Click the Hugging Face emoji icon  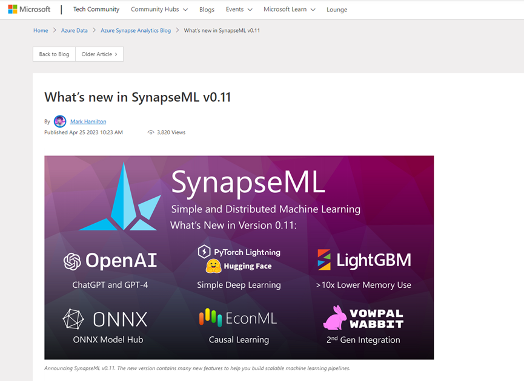[x=214, y=266]
